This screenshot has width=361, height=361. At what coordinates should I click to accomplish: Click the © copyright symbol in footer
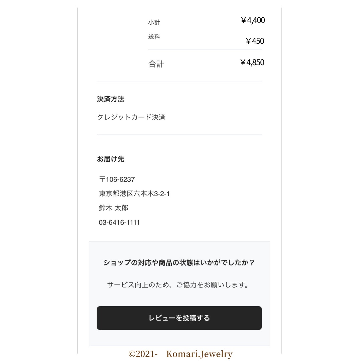click(132, 354)
